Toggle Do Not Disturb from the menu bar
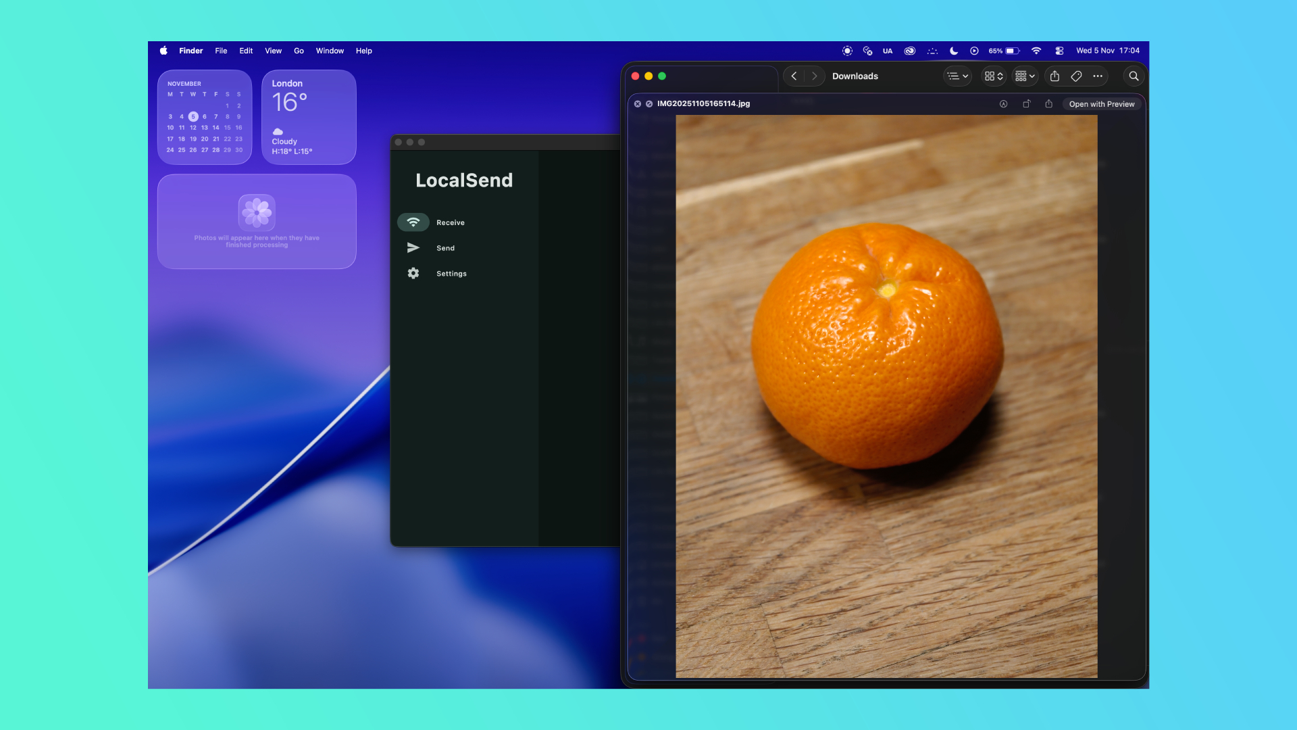This screenshot has width=1297, height=730. tap(952, 51)
